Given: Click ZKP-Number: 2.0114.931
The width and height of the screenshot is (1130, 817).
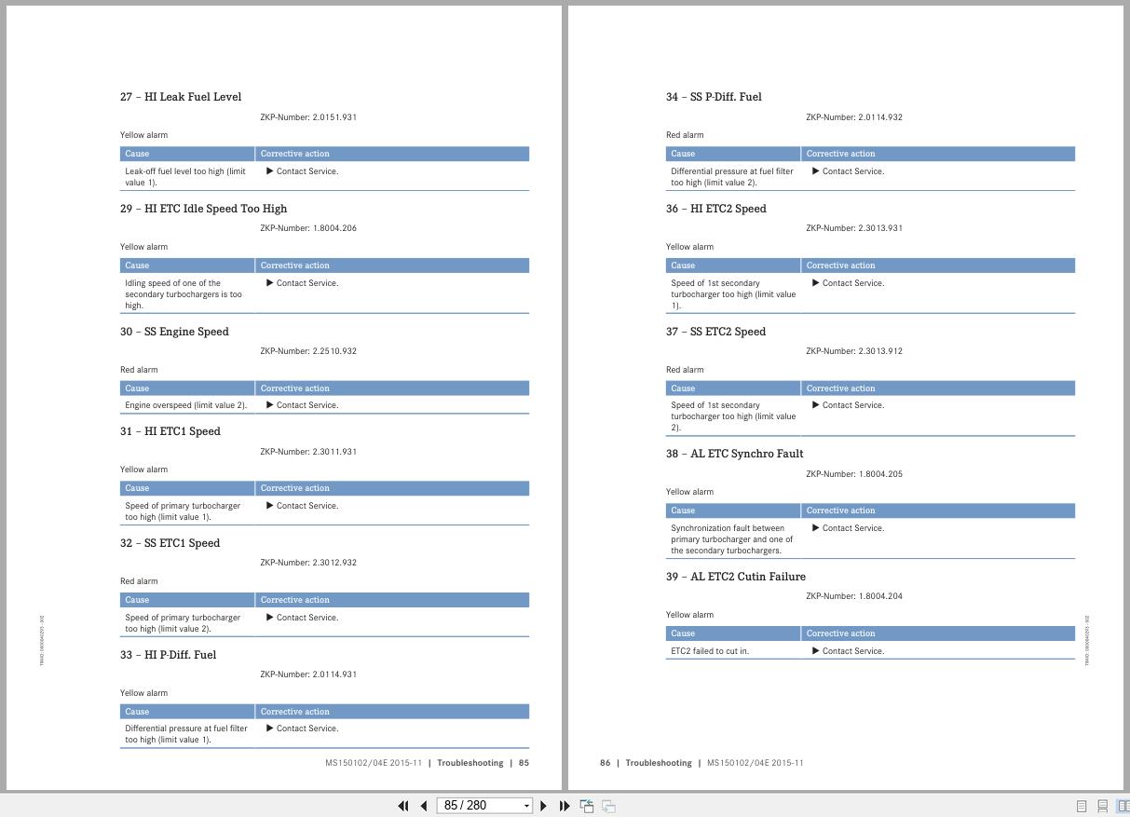Looking at the screenshot, I should pyautogui.click(x=308, y=674).
